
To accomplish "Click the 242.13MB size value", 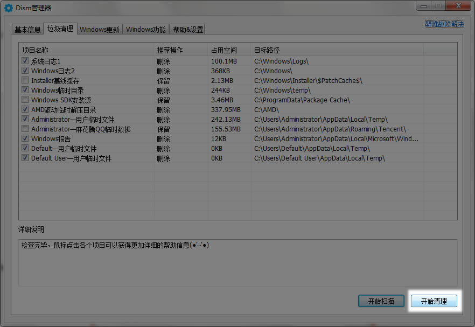I will [226, 120].
